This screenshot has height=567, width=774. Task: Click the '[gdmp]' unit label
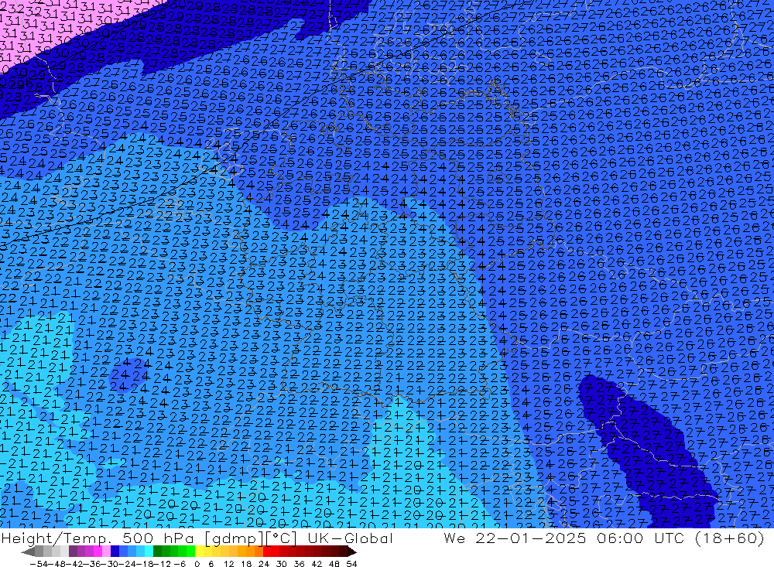pos(236,538)
